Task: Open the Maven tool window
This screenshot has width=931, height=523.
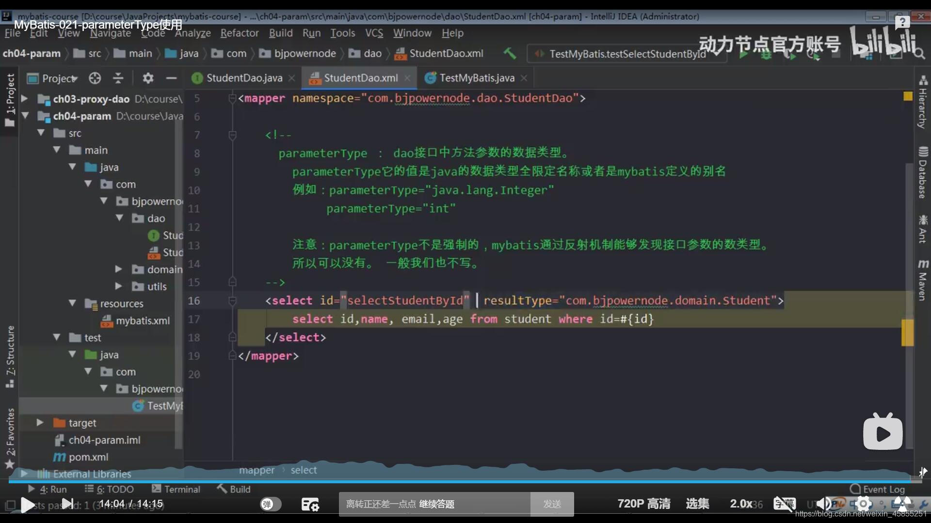Action: click(923, 279)
